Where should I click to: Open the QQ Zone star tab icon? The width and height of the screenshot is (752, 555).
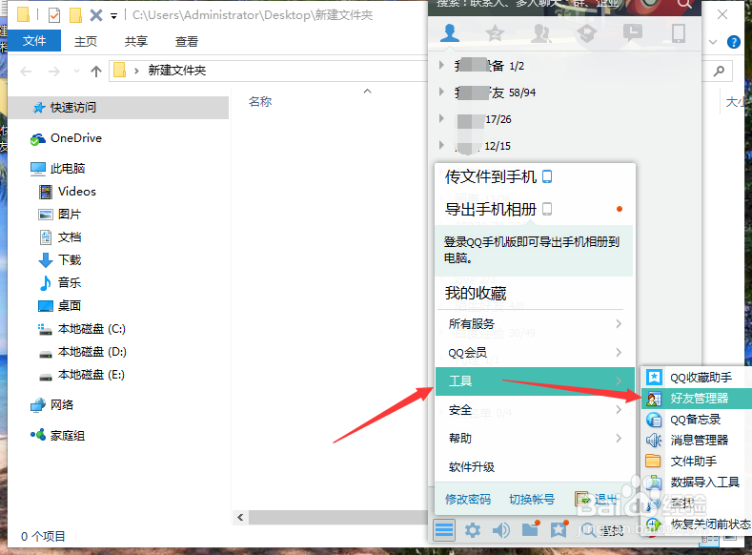pos(495,33)
